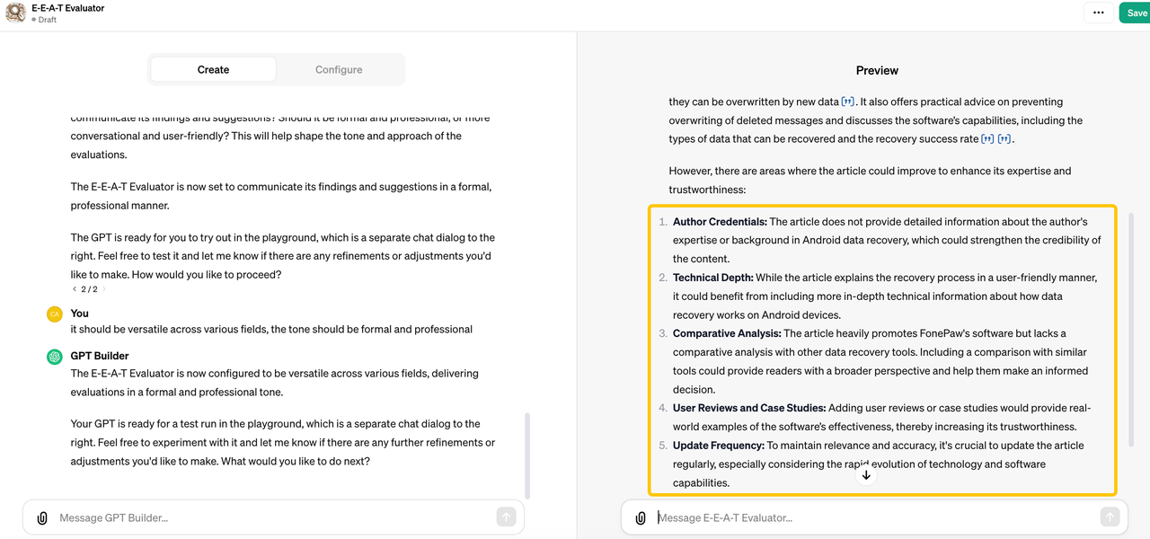Save the GPT draft
The height and width of the screenshot is (539, 1150).
tap(1136, 13)
